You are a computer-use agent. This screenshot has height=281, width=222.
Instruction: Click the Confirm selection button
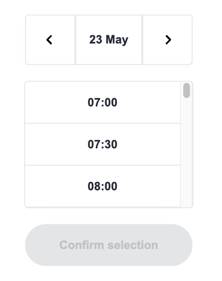[x=109, y=245]
